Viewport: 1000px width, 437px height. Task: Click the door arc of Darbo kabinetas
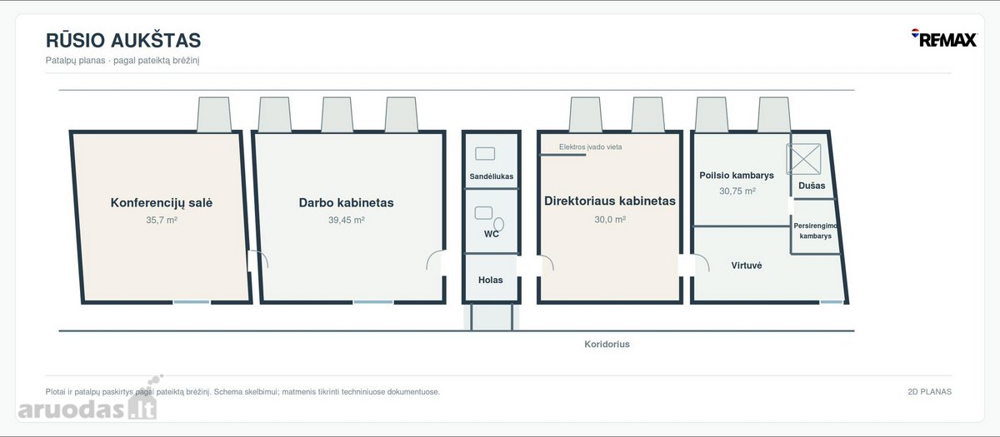[x=434, y=261]
